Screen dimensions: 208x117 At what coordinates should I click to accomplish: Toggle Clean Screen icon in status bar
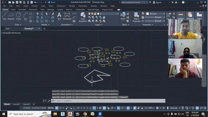(x=201, y=108)
